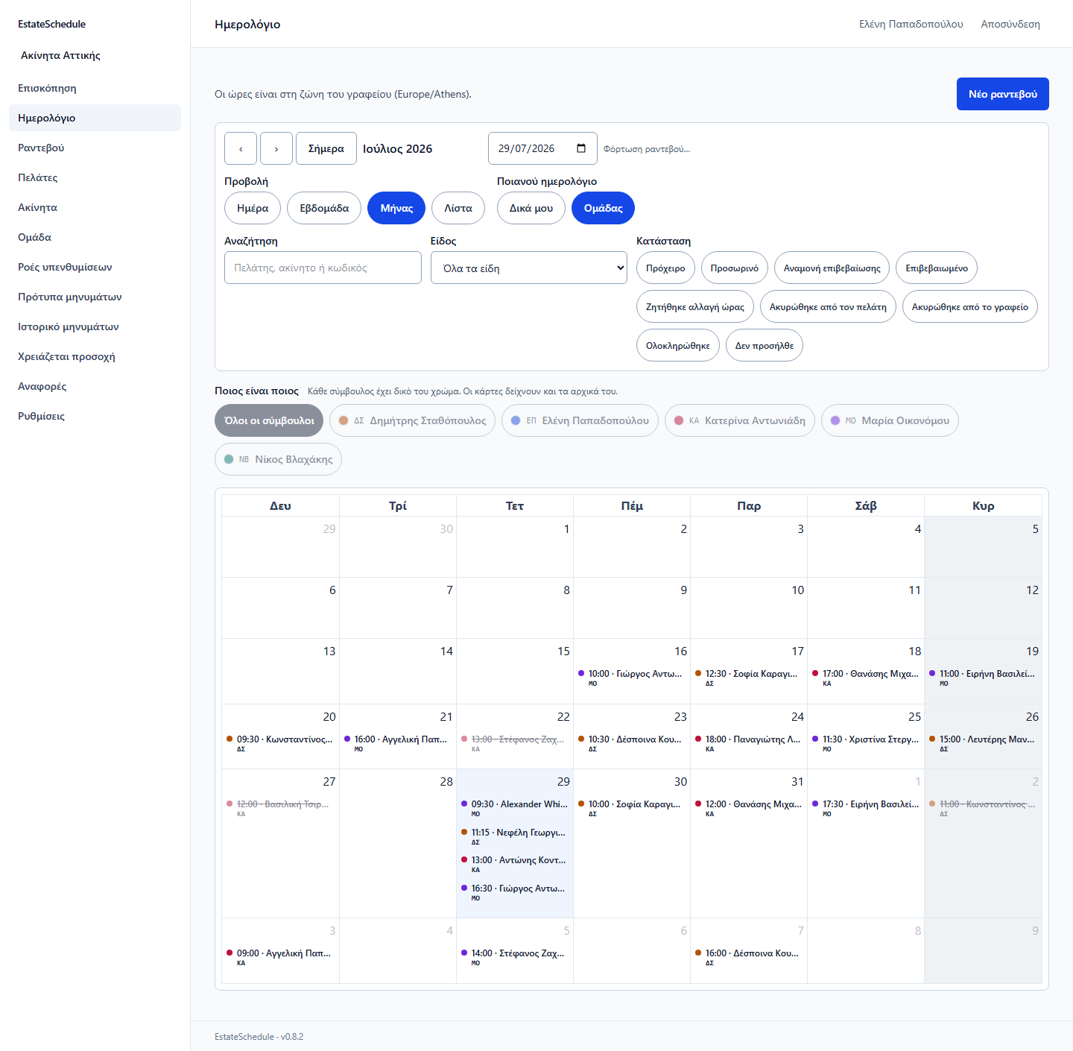Filter by Ελένη Παπαδοπούλου advisor chip

point(580,420)
